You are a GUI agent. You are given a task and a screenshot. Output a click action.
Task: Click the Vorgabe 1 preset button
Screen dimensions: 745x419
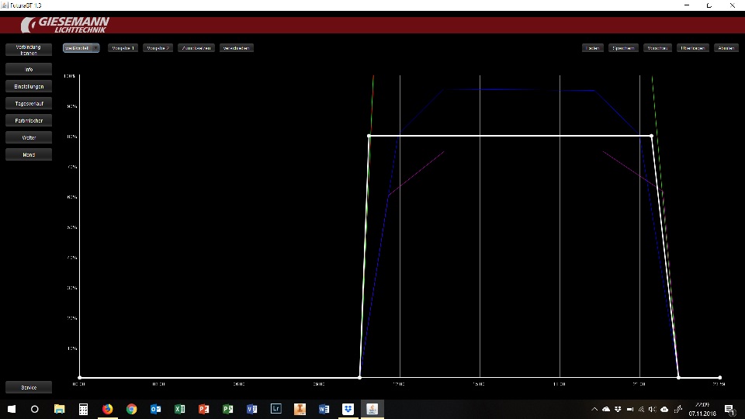point(123,48)
